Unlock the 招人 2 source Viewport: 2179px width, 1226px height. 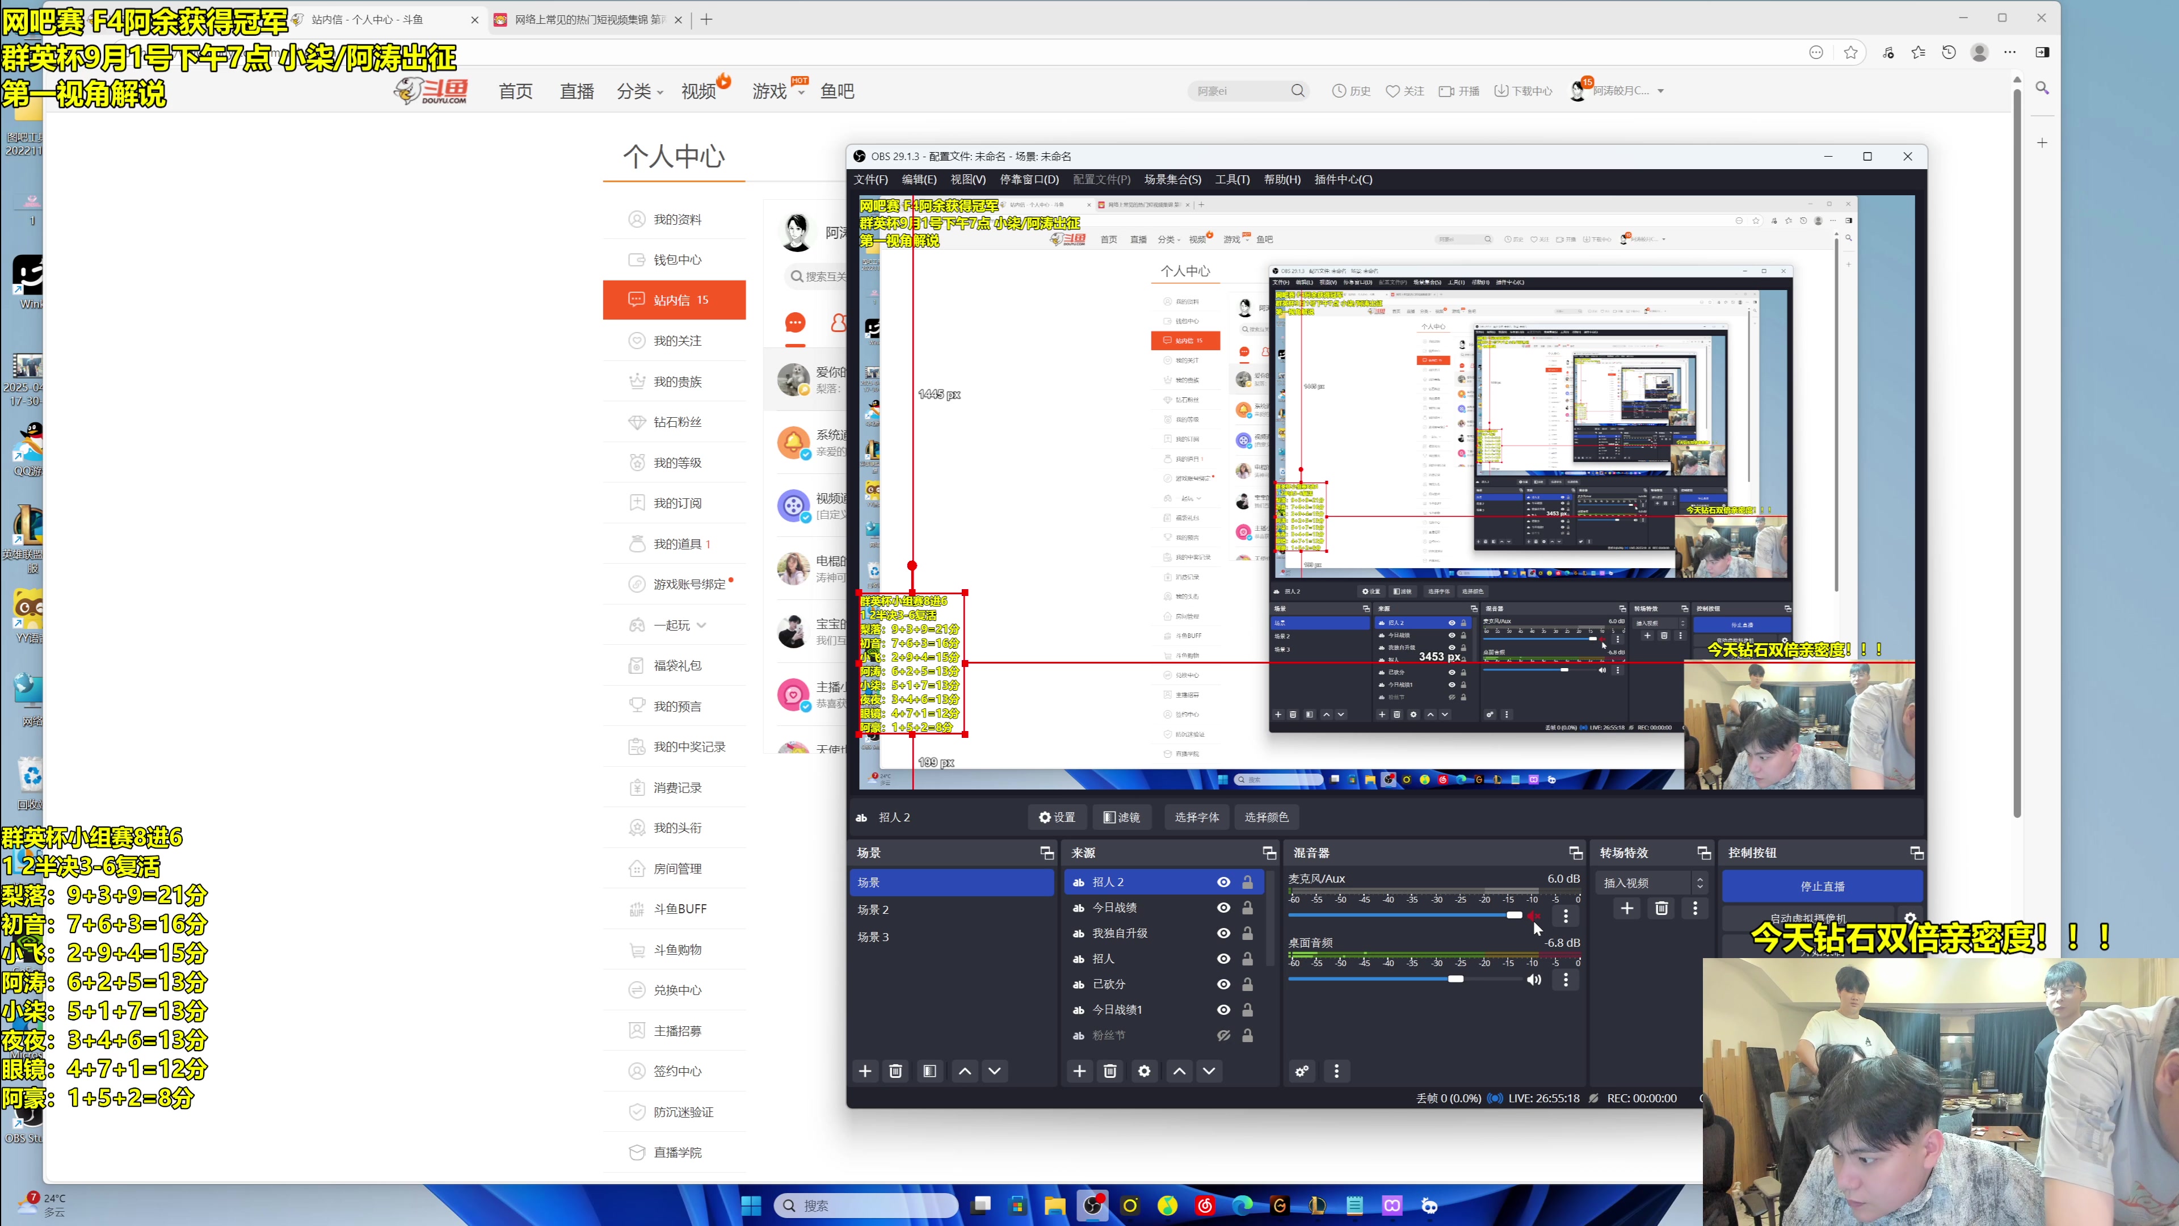[1248, 881]
